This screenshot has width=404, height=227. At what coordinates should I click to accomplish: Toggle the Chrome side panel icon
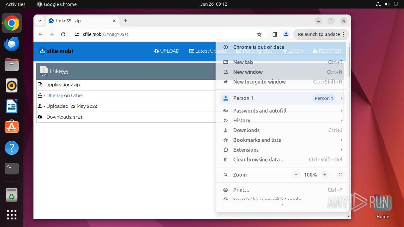tap(275, 34)
